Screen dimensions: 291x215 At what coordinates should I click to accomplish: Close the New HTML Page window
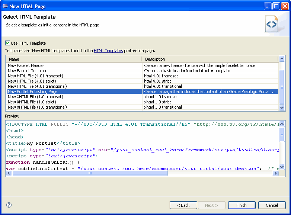(x=285, y=6)
